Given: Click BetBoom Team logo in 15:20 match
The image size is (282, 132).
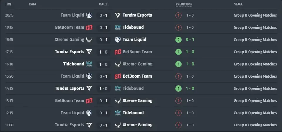Looking at the screenshot, I should (x=118, y=76).
